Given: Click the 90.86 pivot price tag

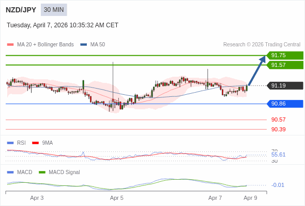Looking at the screenshot, I should pyautogui.click(x=285, y=104).
